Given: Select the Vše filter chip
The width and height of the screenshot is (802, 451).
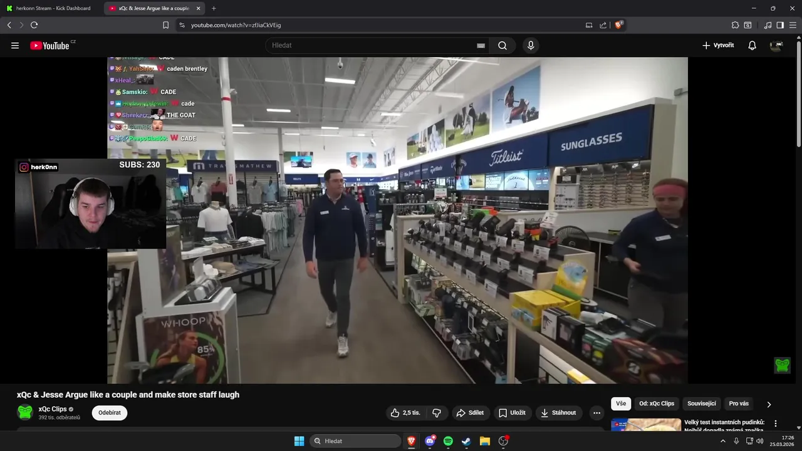Looking at the screenshot, I should tap(621, 404).
